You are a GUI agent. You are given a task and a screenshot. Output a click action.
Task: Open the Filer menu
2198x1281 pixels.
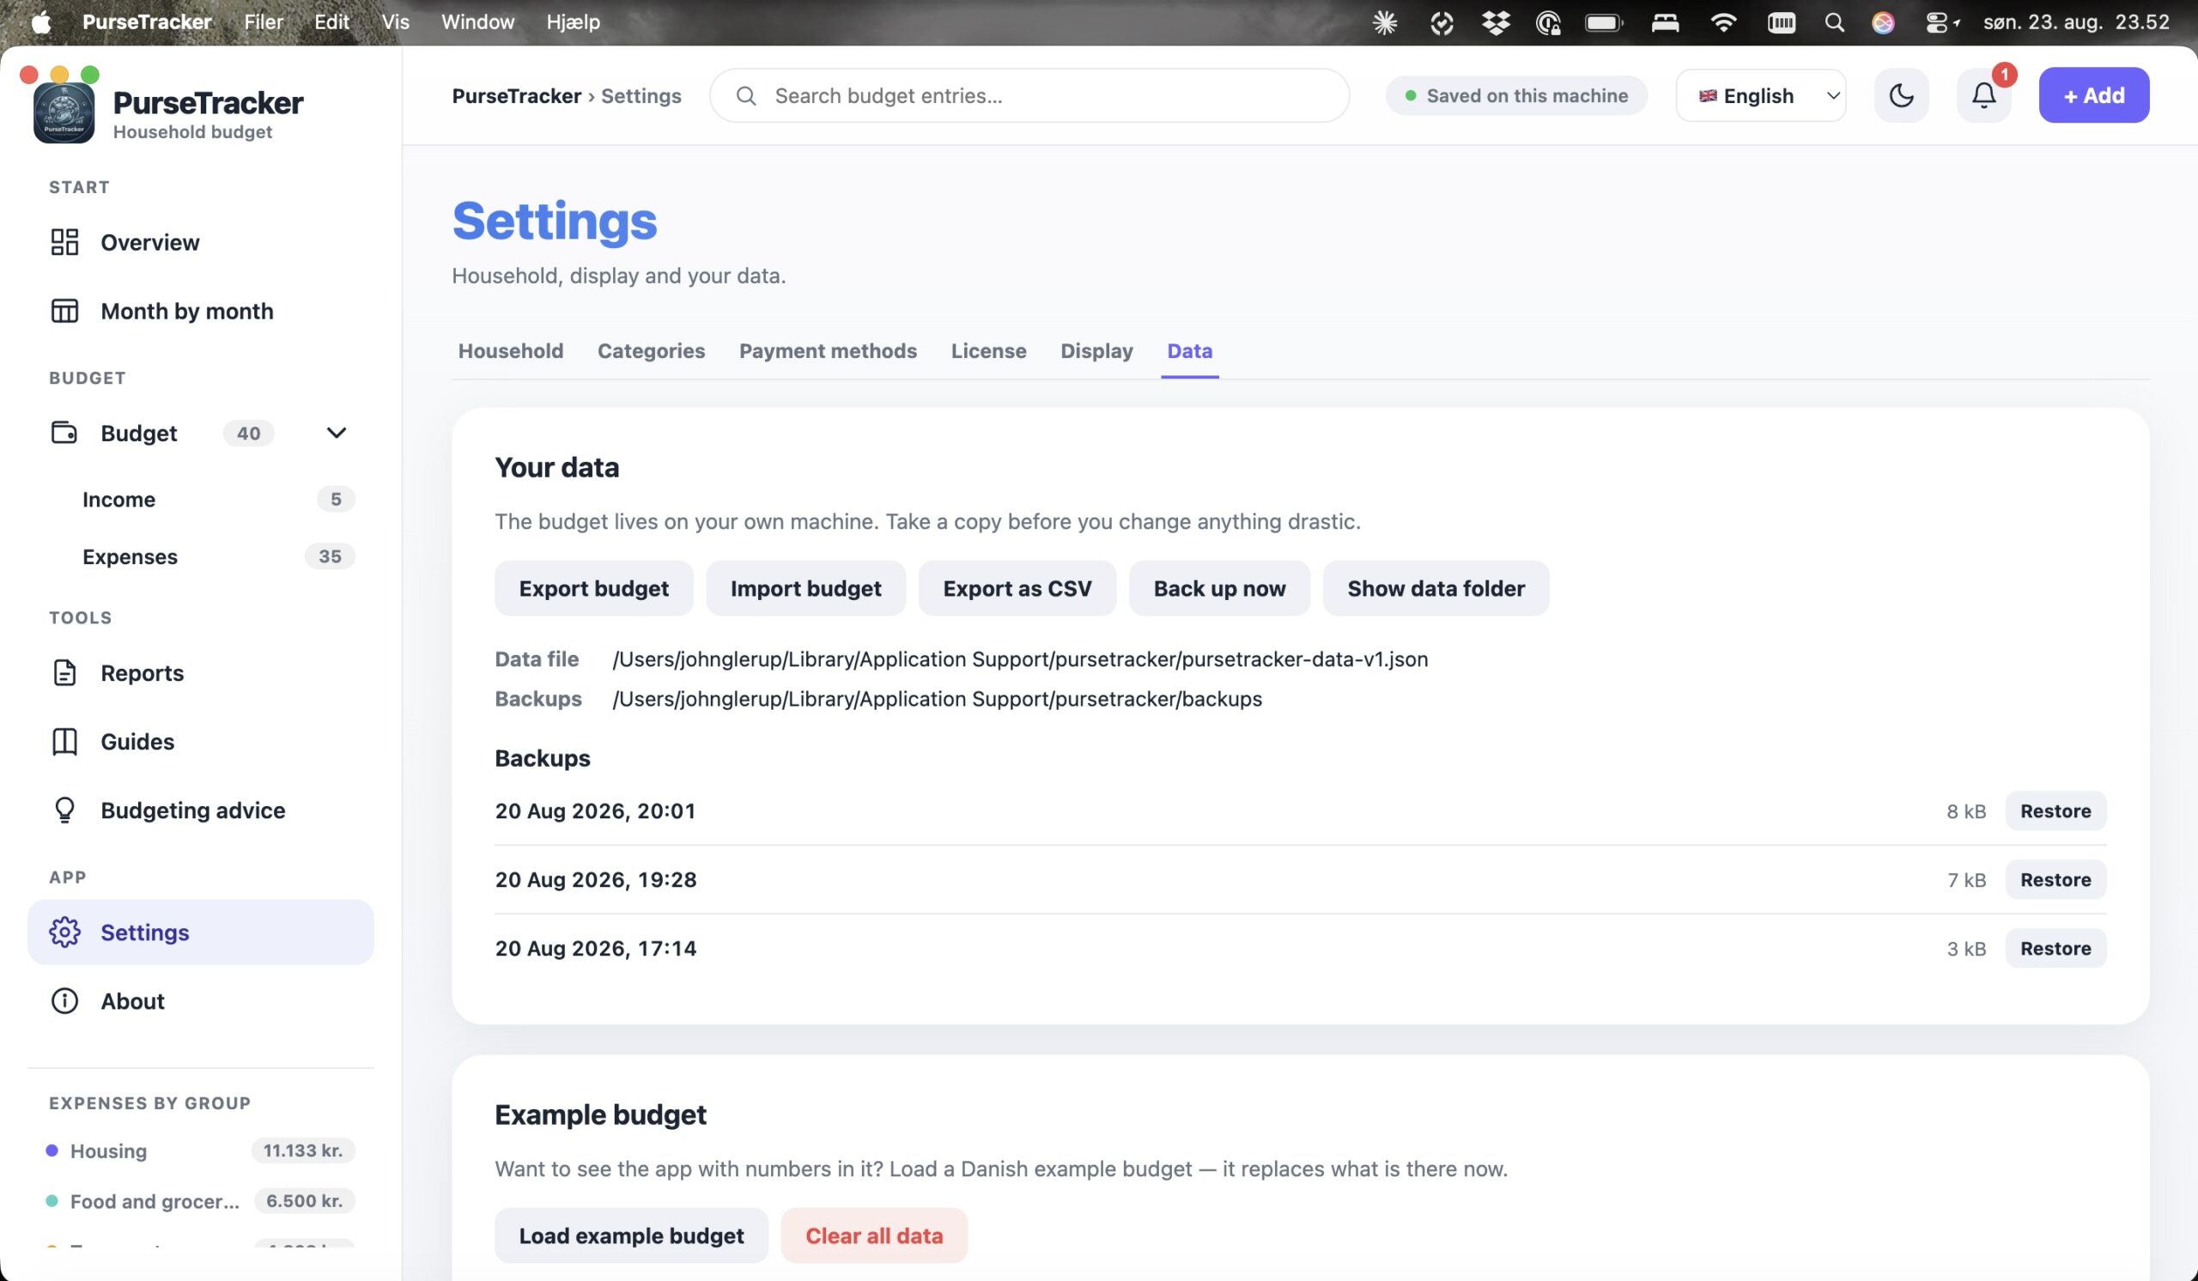pos(264,21)
